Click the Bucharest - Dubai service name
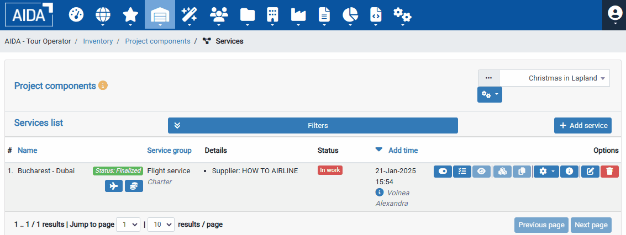The height and width of the screenshot is (235, 626). point(46,171)
